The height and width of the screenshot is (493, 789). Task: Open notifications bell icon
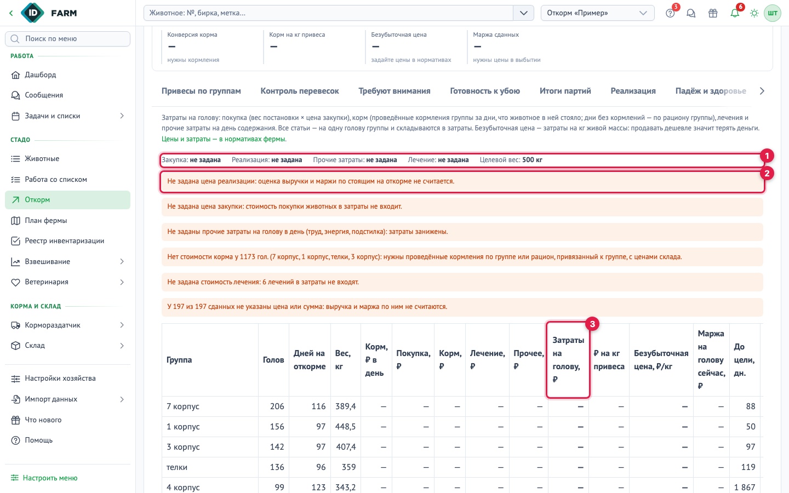[735, 13]
